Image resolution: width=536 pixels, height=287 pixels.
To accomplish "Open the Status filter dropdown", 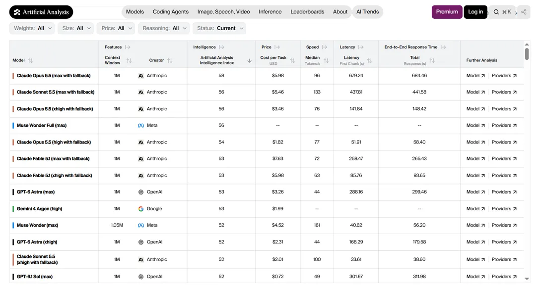I will tap(219, 28).
